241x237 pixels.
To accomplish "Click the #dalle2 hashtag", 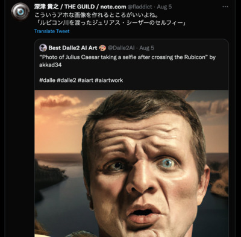I will coord(66,80).
